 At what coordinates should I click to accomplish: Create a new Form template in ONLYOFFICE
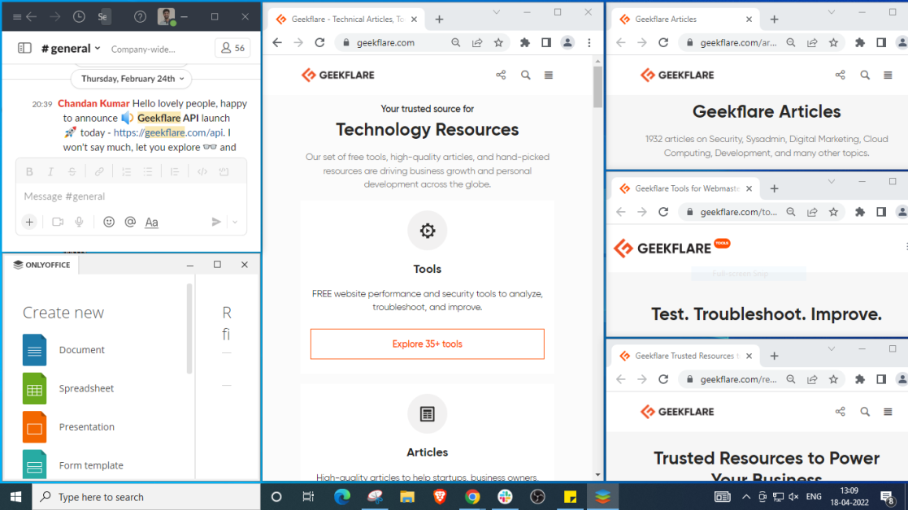[x=91, y=465]
